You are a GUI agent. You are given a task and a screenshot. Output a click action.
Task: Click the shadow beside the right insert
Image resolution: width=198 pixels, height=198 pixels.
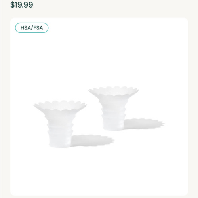pyautogui.click(x=144, y=124)
